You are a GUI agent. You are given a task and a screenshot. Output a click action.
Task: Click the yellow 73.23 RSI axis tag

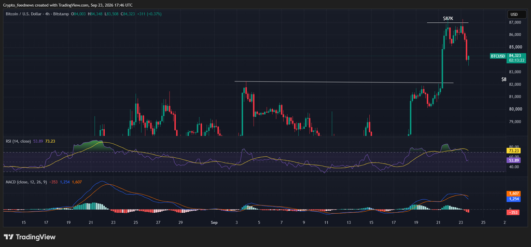click(x=513, y=150)
